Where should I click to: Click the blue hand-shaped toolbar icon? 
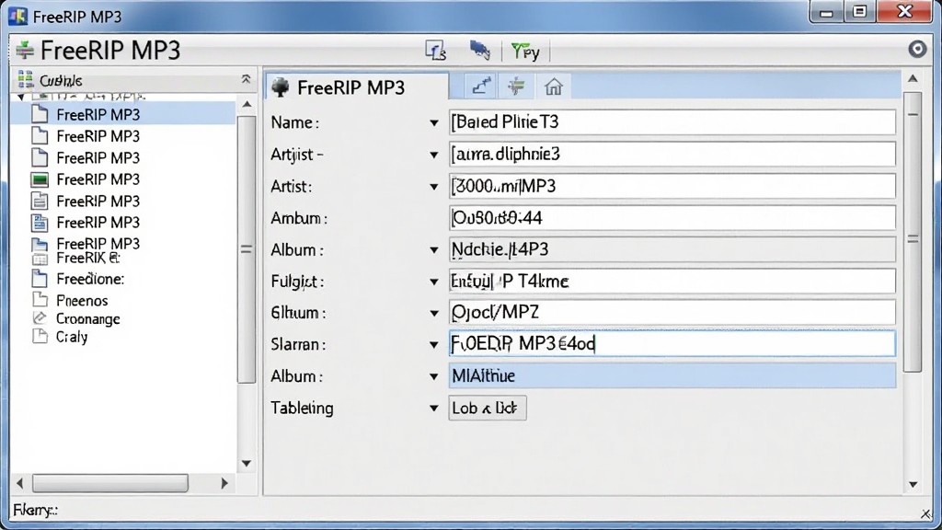[479, 51]
